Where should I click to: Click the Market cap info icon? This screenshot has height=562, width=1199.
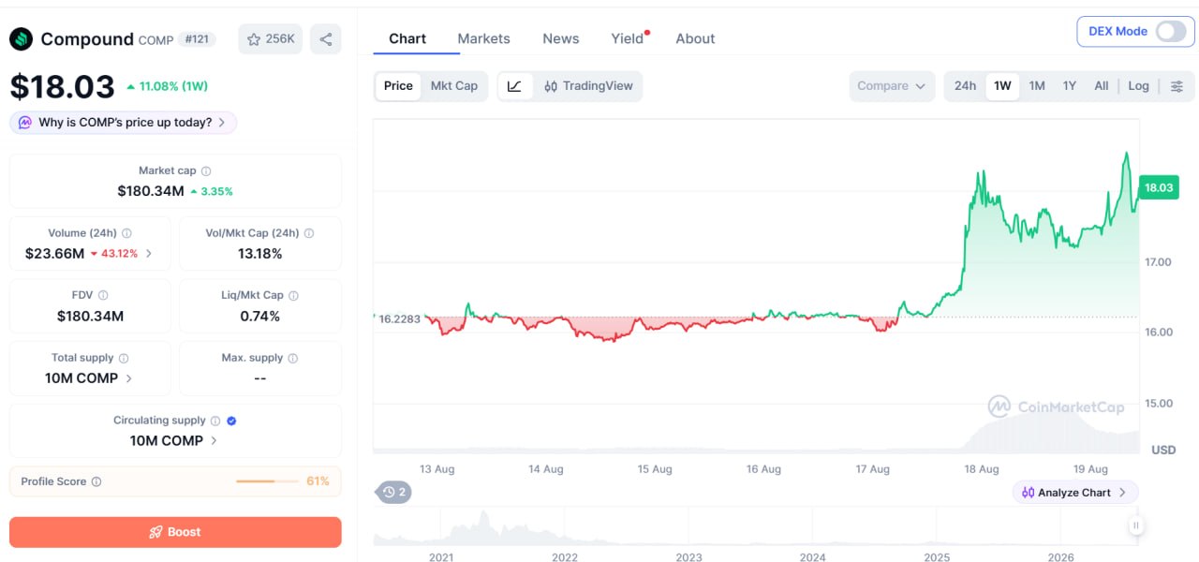coord(206,171)
